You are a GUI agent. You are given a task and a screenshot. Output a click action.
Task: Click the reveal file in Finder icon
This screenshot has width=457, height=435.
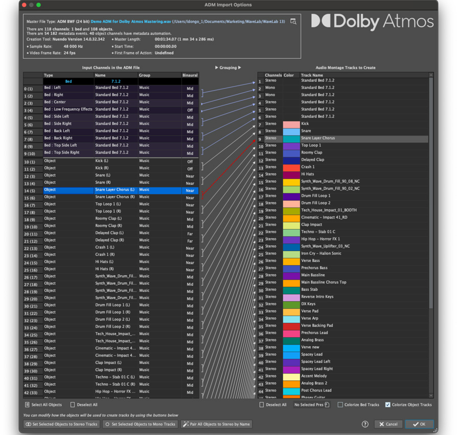293,21
